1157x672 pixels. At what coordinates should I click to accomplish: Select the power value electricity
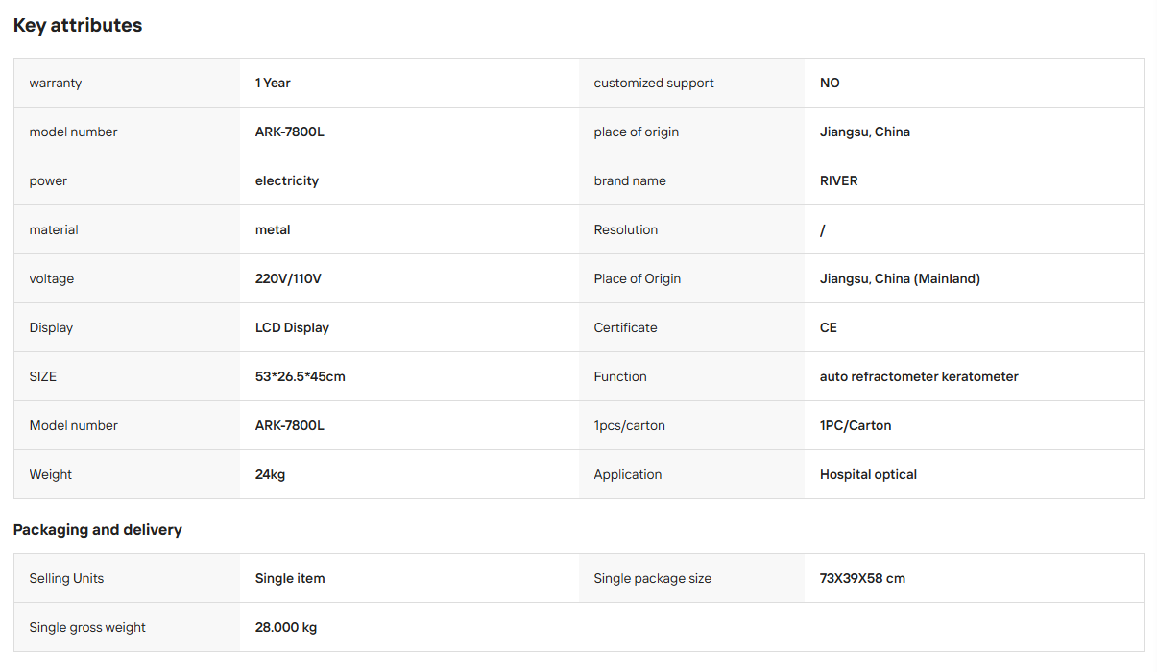287,180
